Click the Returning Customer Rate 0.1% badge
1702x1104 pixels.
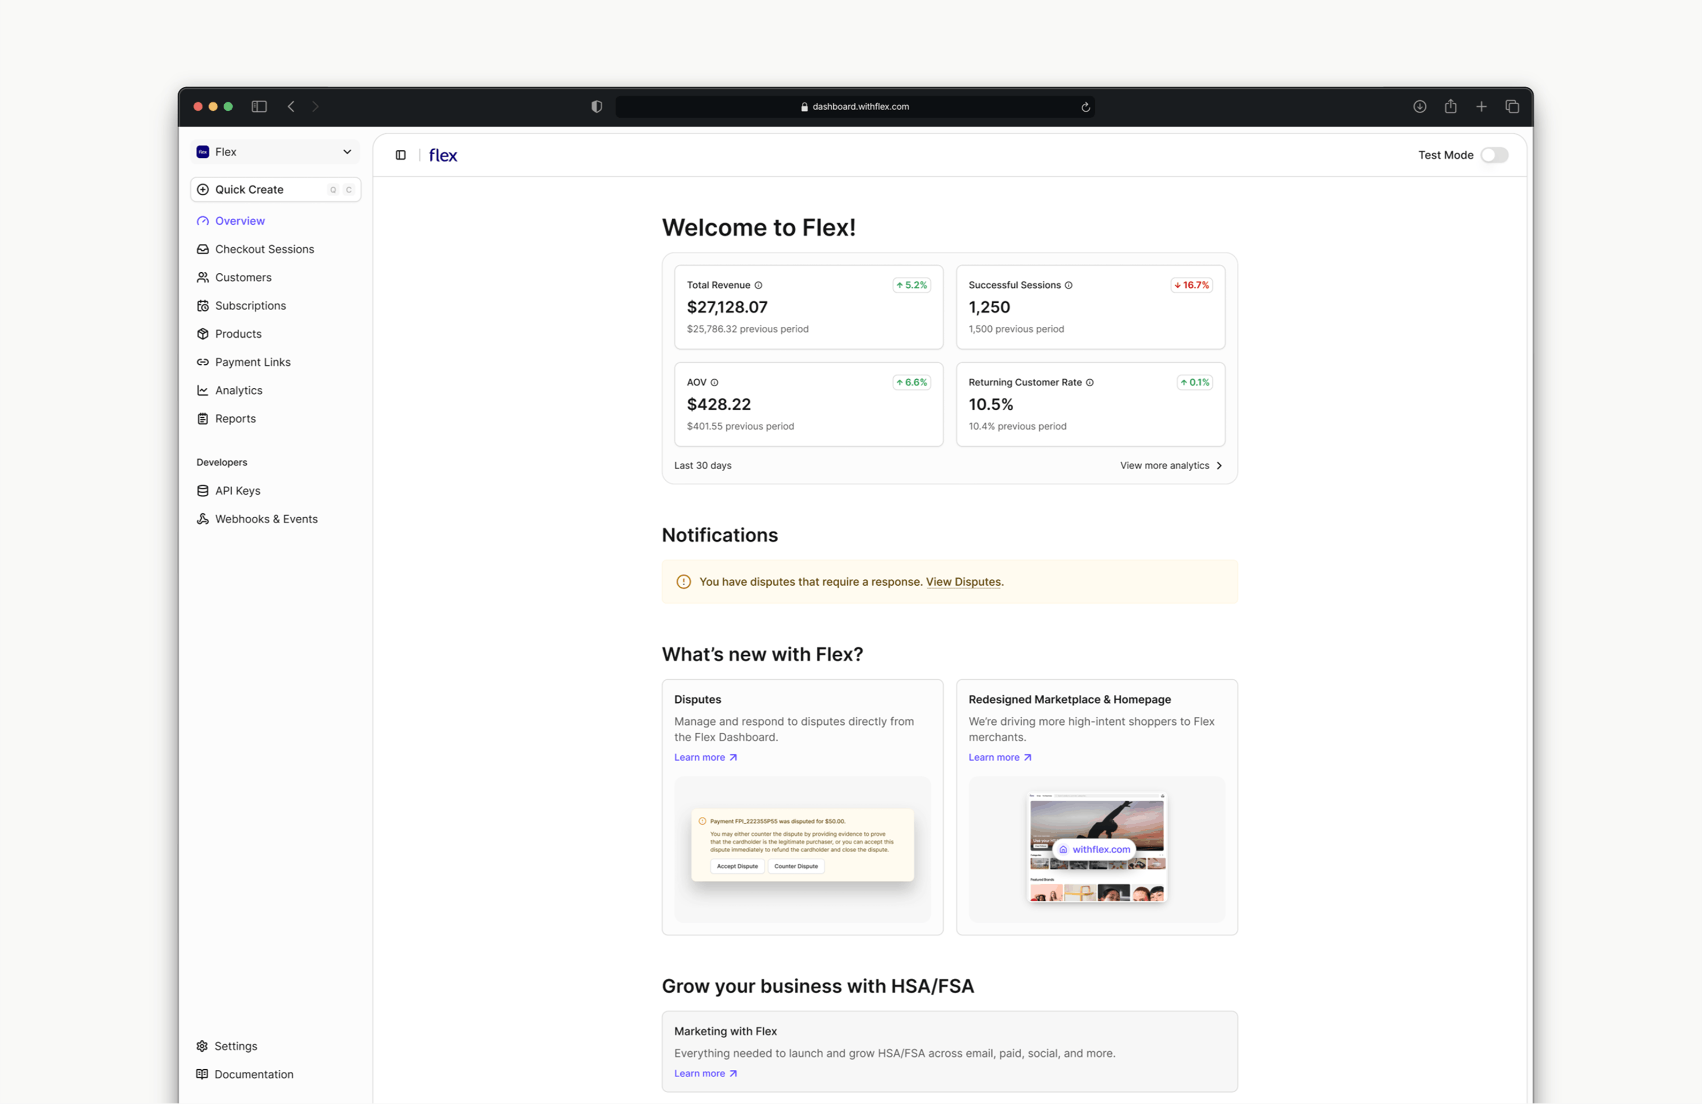point(1195,382)
